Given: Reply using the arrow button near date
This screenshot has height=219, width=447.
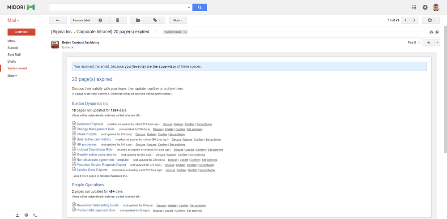Looking at the screenshot, I should click(429, 43).
